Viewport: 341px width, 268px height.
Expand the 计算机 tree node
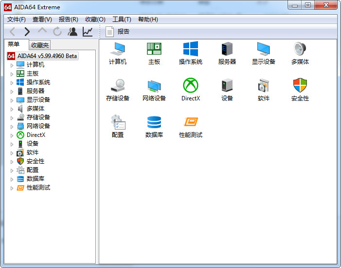tap(12, 65)
